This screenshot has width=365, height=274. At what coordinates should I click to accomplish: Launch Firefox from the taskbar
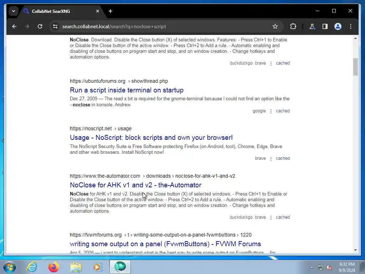pos(54,267)
